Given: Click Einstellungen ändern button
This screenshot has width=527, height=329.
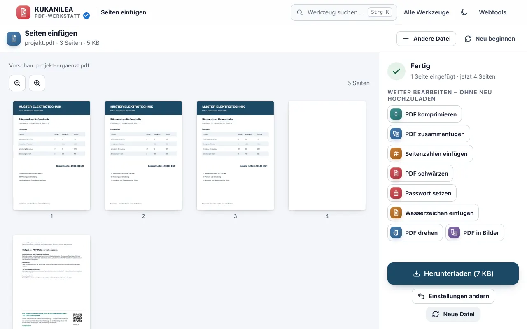Looking at the screenshot, I should coord(453,296).
